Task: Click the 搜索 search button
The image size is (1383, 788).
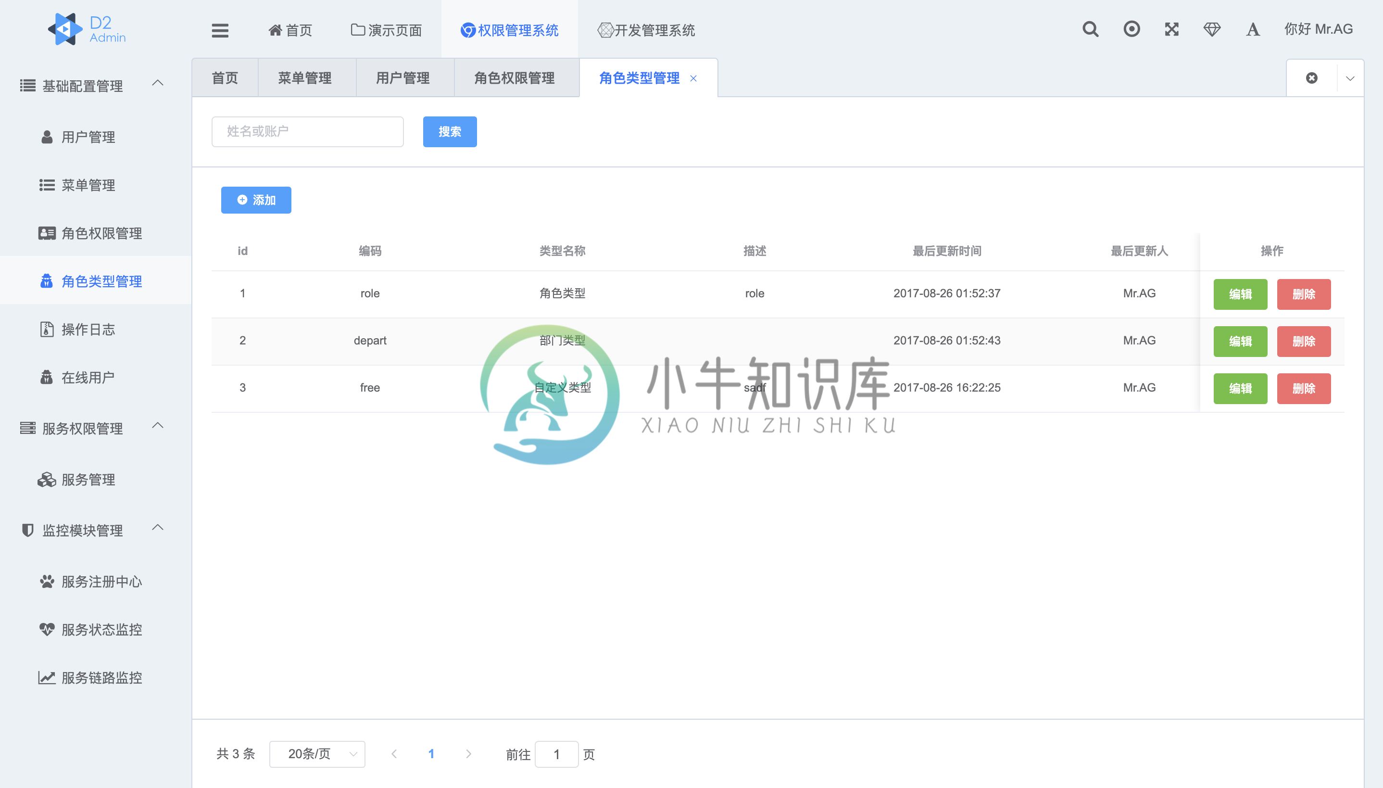Action: click(450, 131)
